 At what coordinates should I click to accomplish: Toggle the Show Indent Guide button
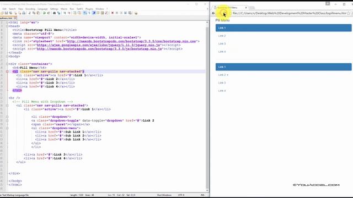pyautogui.click(x=94, y=13)
